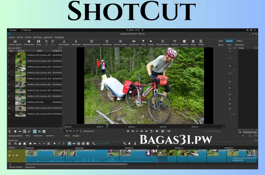The image size is (265, 175).
Task: Click the playlist update checkmark icon
Action: [29, 131]
